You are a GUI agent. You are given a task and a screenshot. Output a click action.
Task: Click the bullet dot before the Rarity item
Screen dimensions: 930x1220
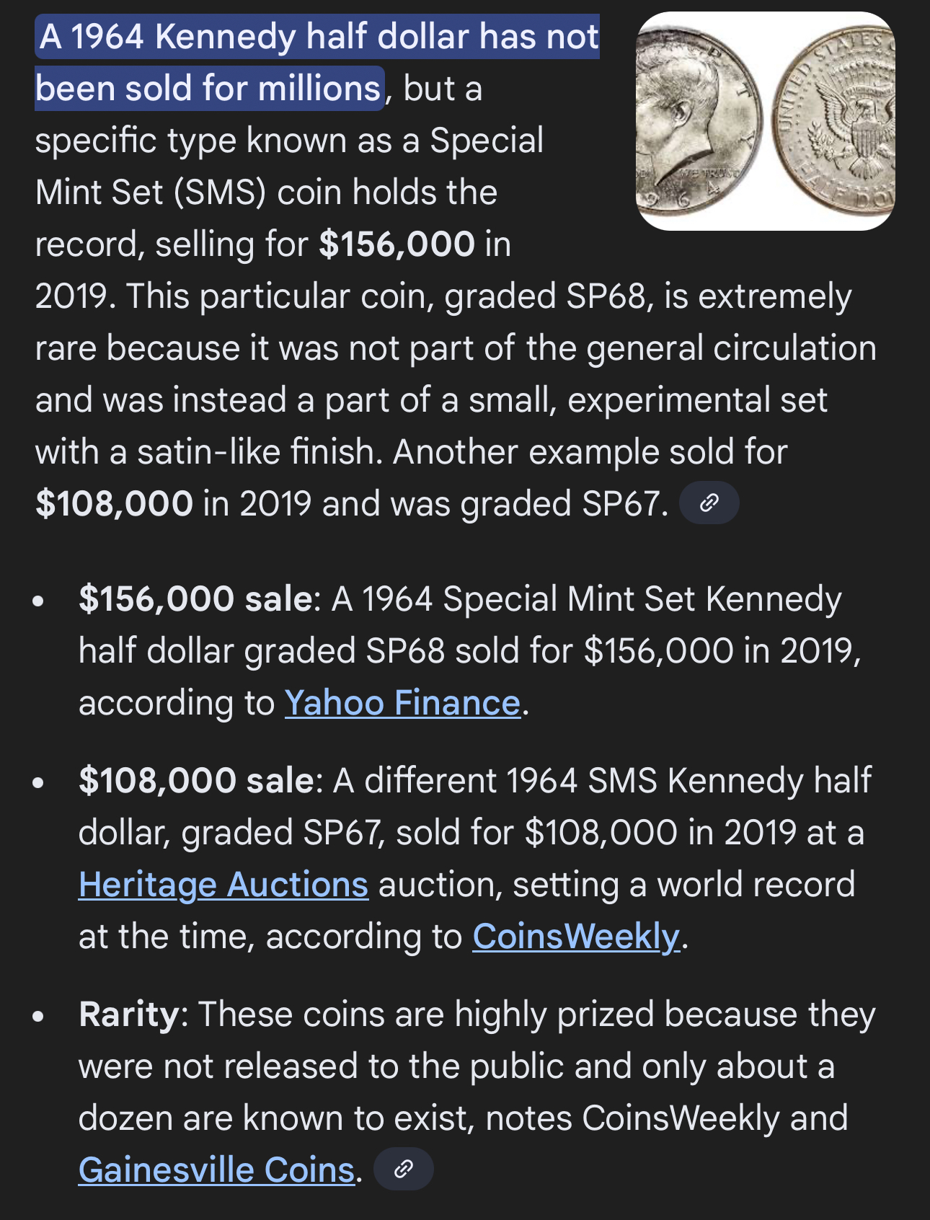(x=39, y=1017)
